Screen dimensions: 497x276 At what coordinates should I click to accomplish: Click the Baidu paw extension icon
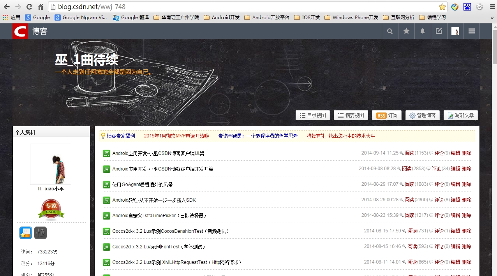coord(467,7)
